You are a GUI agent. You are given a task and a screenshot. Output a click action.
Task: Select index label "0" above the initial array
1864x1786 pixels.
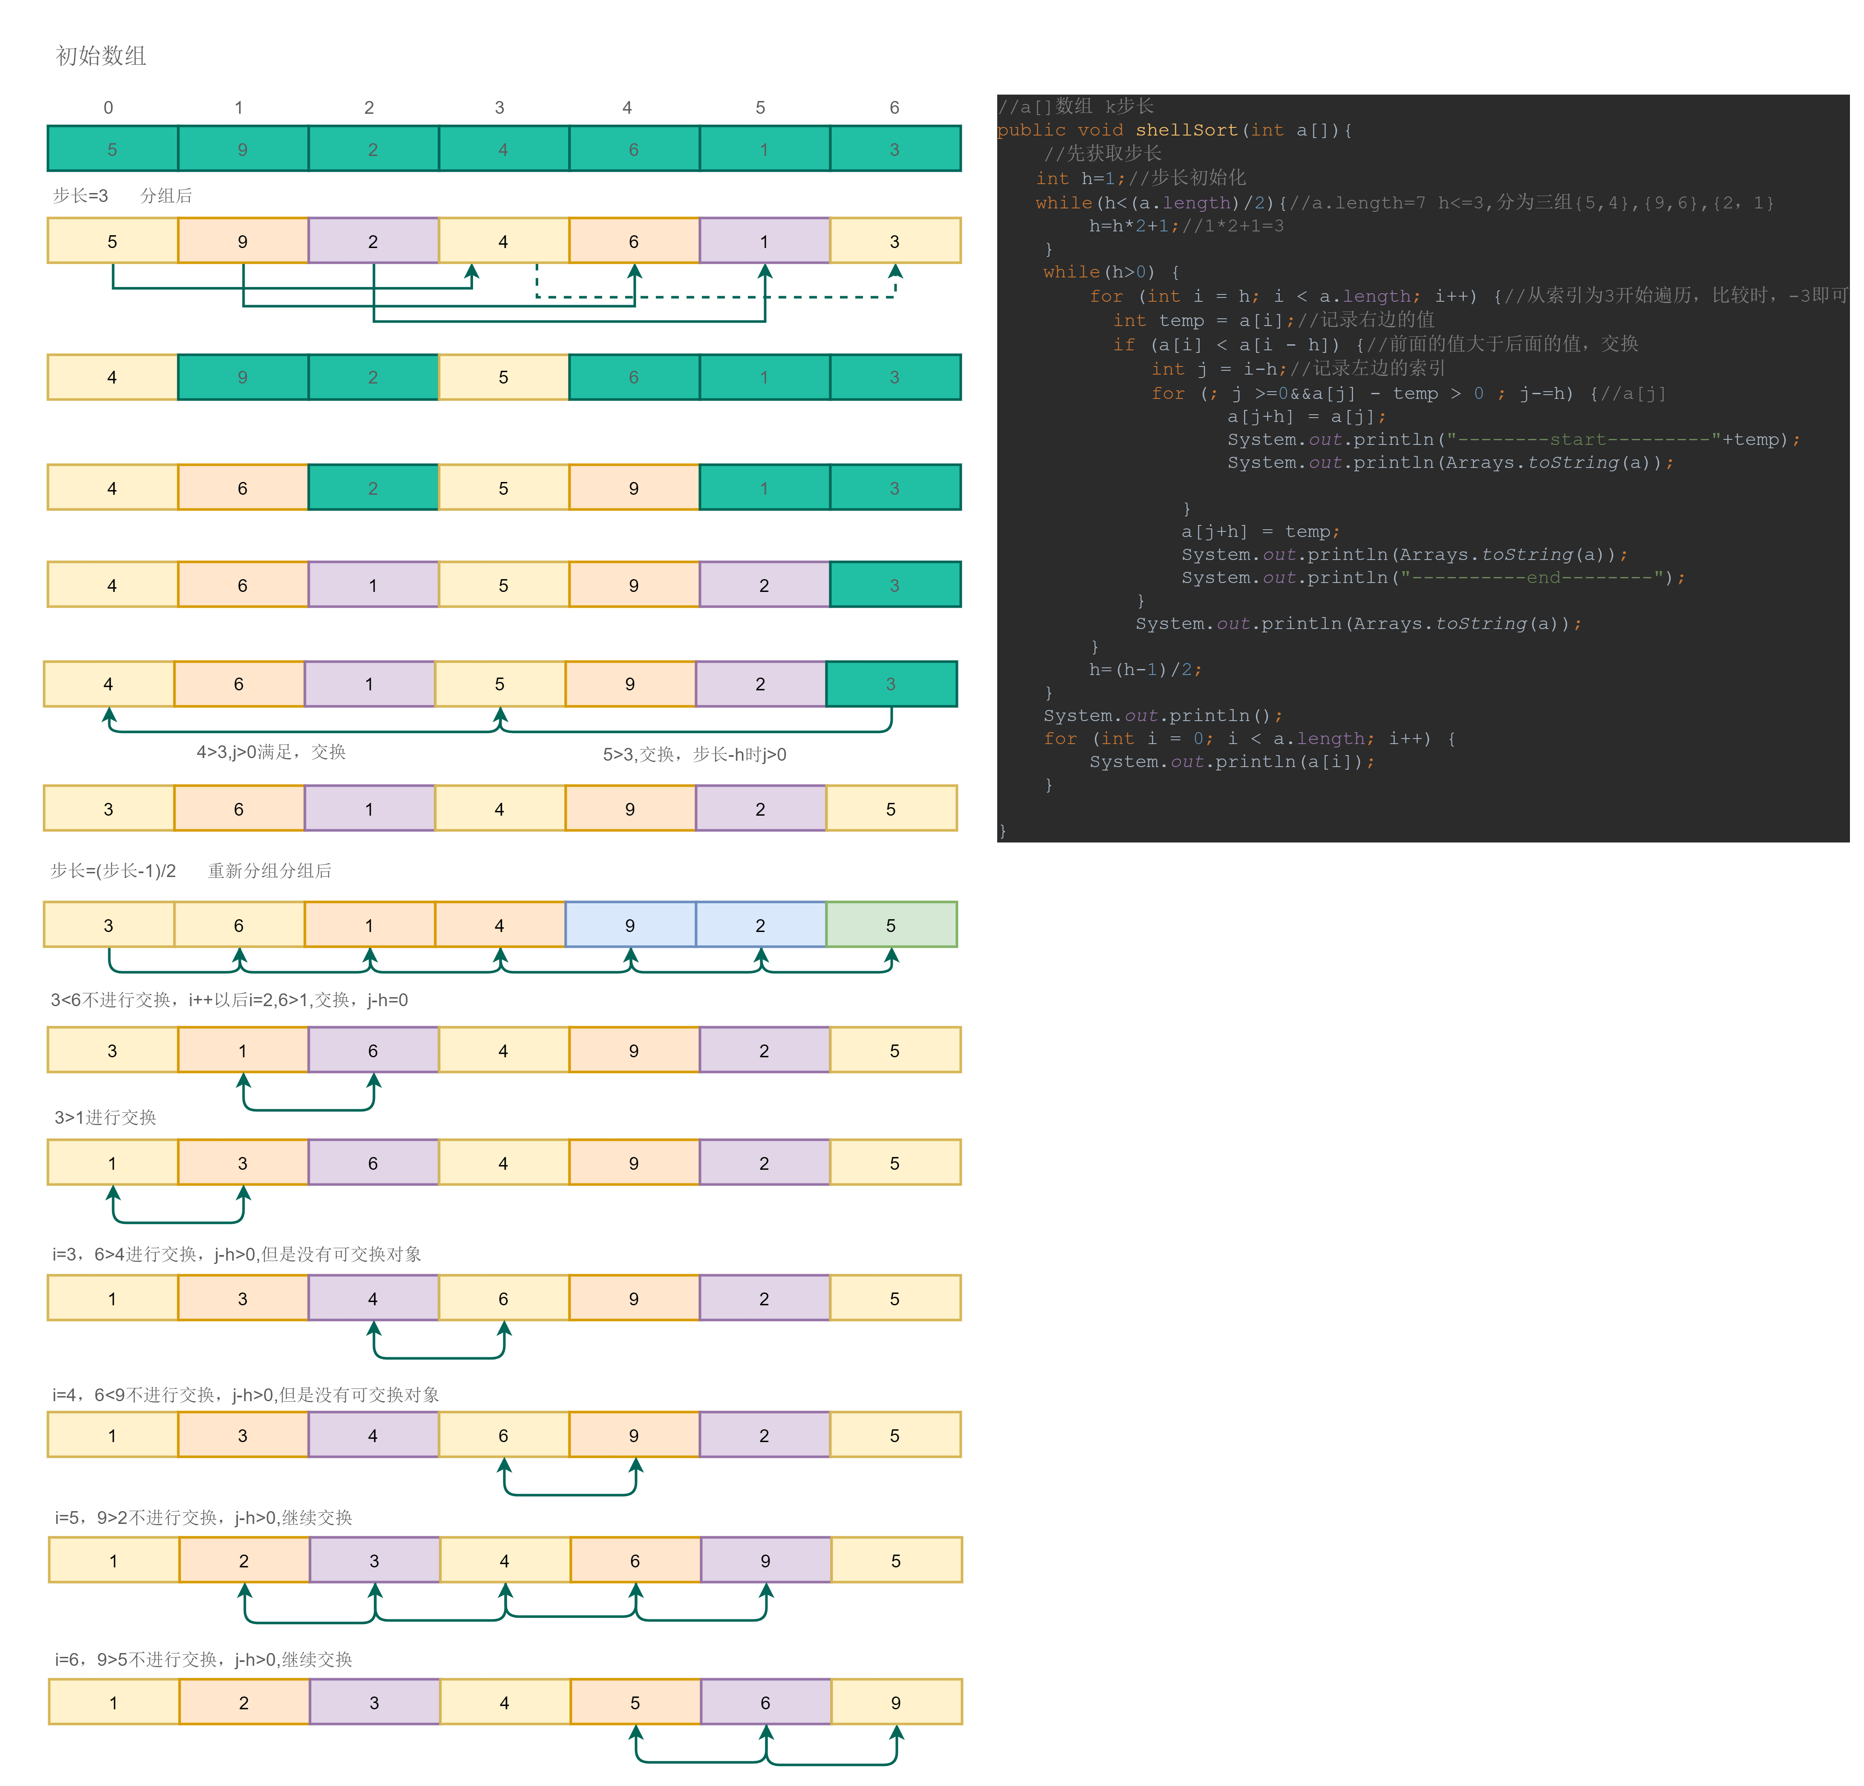[x=108, y=107]
